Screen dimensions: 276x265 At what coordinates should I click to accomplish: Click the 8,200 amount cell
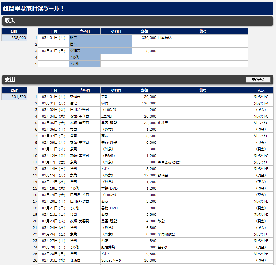point(144,169)
